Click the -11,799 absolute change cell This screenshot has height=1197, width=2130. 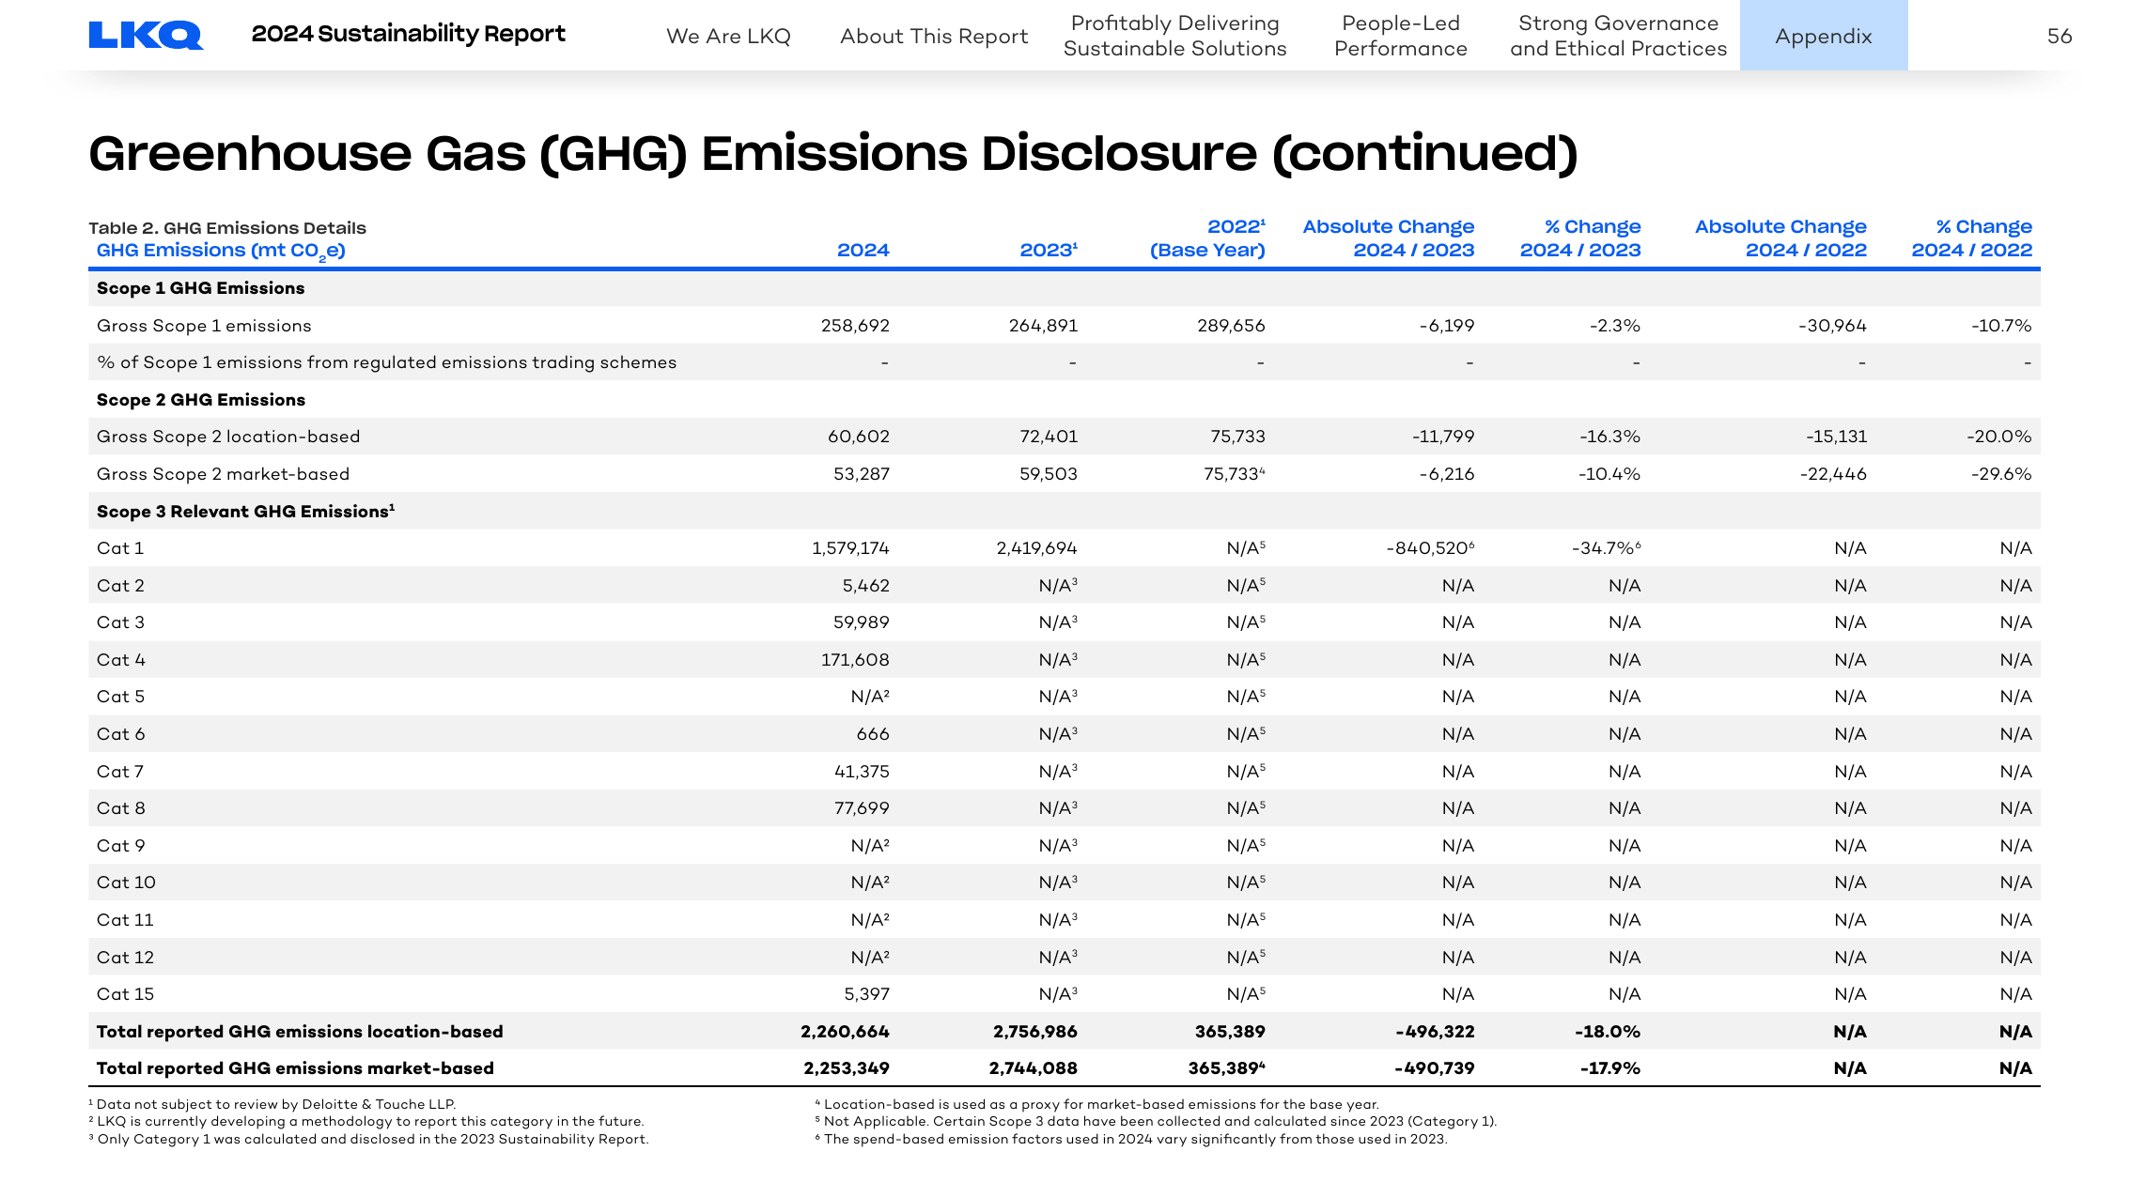pos(1443,437)
